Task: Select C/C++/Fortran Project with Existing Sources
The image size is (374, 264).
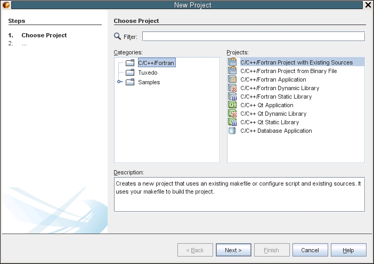Action: coord(296,62)
